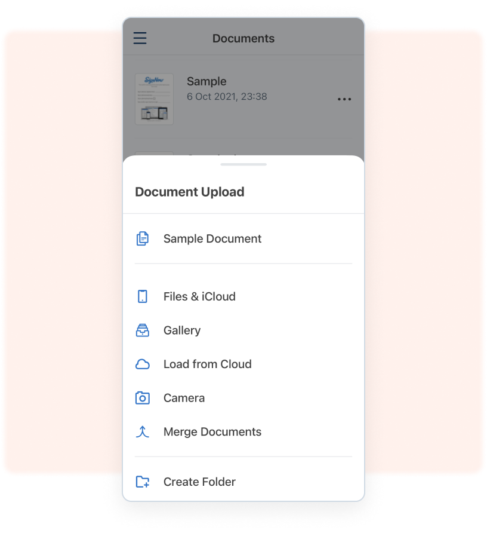Open three-dot options for Sample document
Viewport: 487px width, 533px height.
344,99
